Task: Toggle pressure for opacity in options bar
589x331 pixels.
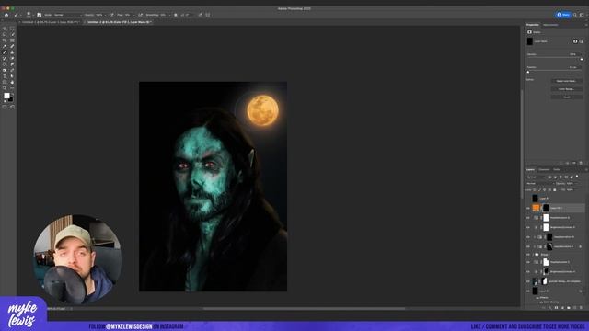Action: pyautogui.click(x=111, y=15)
